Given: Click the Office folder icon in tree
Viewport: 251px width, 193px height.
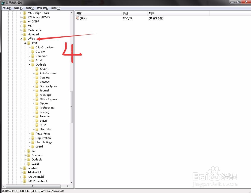Looking at the screenshot, I should point(25,39).
